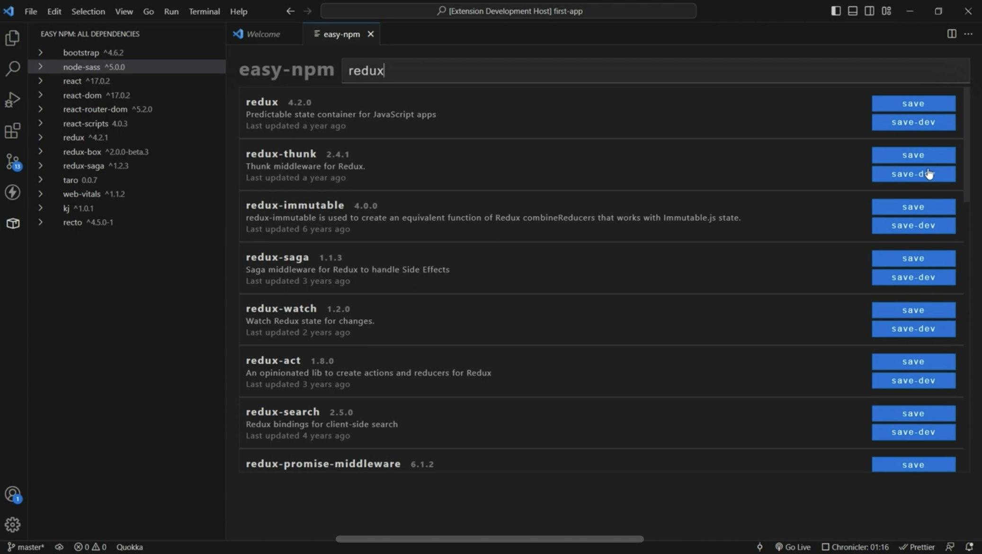Open the Terminal menu
Viewport: 982px width, 554px height.
point(204,11)
